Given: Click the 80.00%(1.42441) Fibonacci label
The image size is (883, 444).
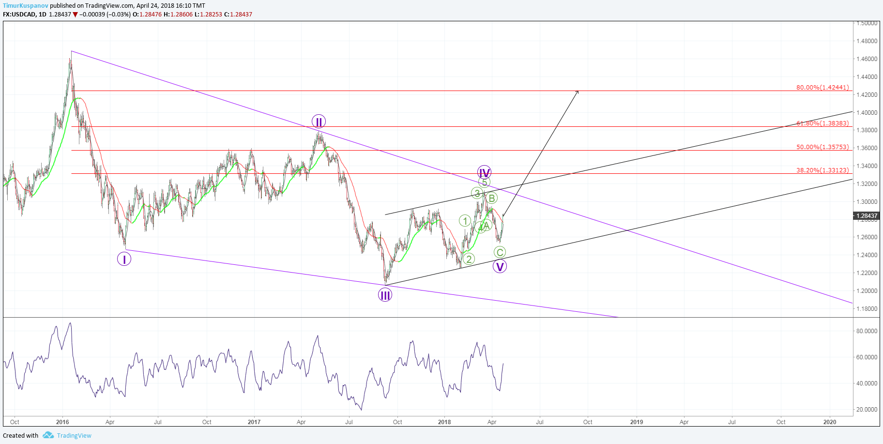Looking at the screenshot, I should (x=822, y=88).
